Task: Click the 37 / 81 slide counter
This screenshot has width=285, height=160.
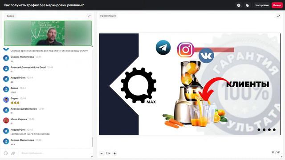Action: [x=276, y=152]
